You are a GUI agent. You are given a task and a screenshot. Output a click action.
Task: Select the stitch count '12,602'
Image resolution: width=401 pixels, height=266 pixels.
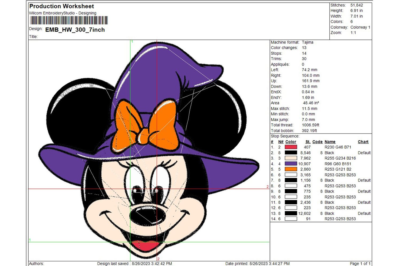point(304,213)
